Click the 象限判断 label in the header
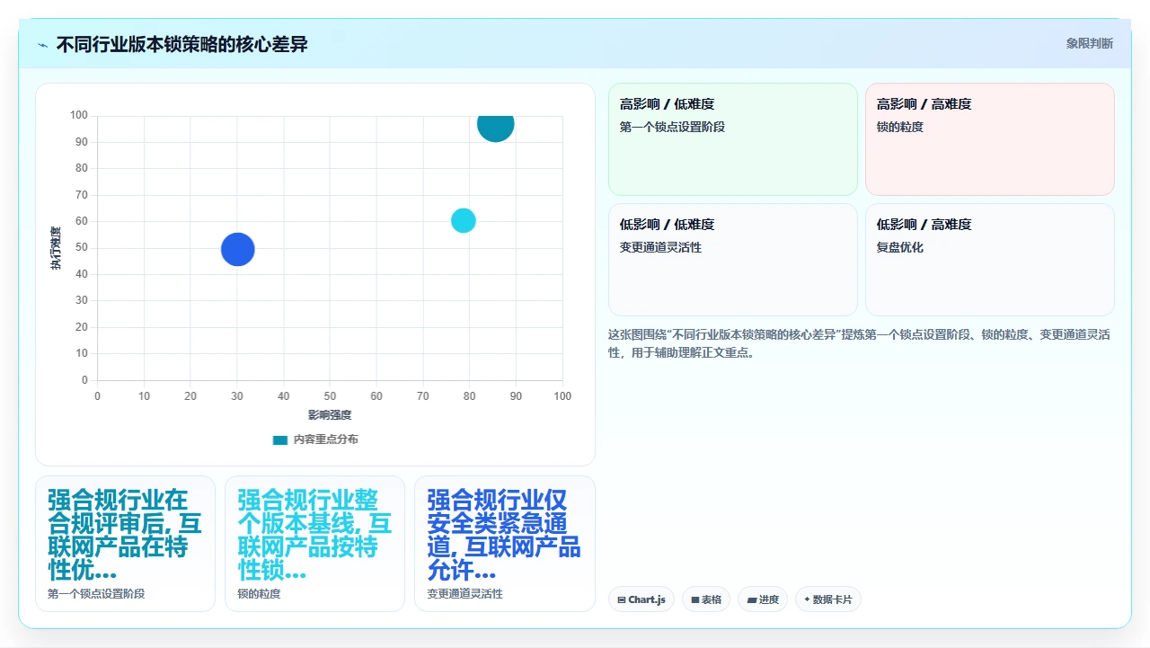 (x=1089, y=43)
